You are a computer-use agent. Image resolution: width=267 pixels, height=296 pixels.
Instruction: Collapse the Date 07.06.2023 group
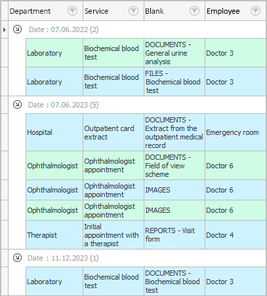coord(17,104)
